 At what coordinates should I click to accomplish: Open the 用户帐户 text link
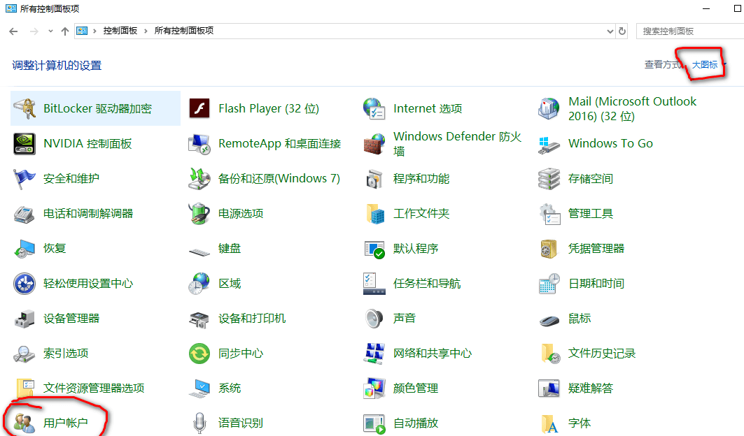pyautogui.click(x=66, y=423)
